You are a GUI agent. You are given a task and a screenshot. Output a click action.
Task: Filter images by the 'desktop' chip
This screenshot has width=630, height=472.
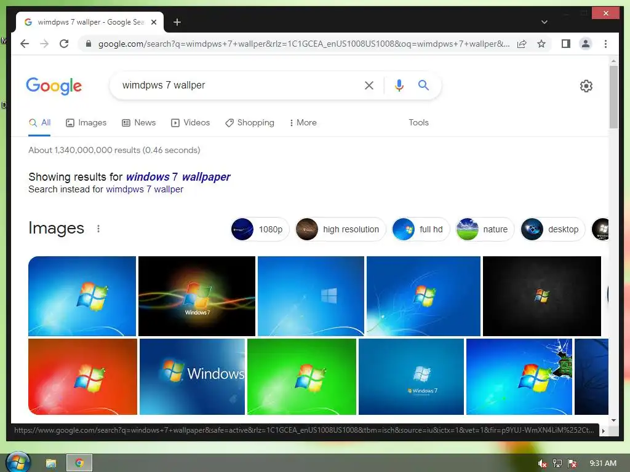552,229
